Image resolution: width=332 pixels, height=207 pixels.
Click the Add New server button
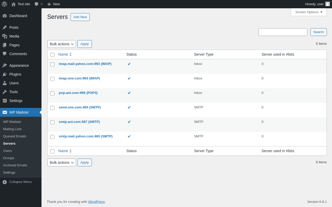80,17
